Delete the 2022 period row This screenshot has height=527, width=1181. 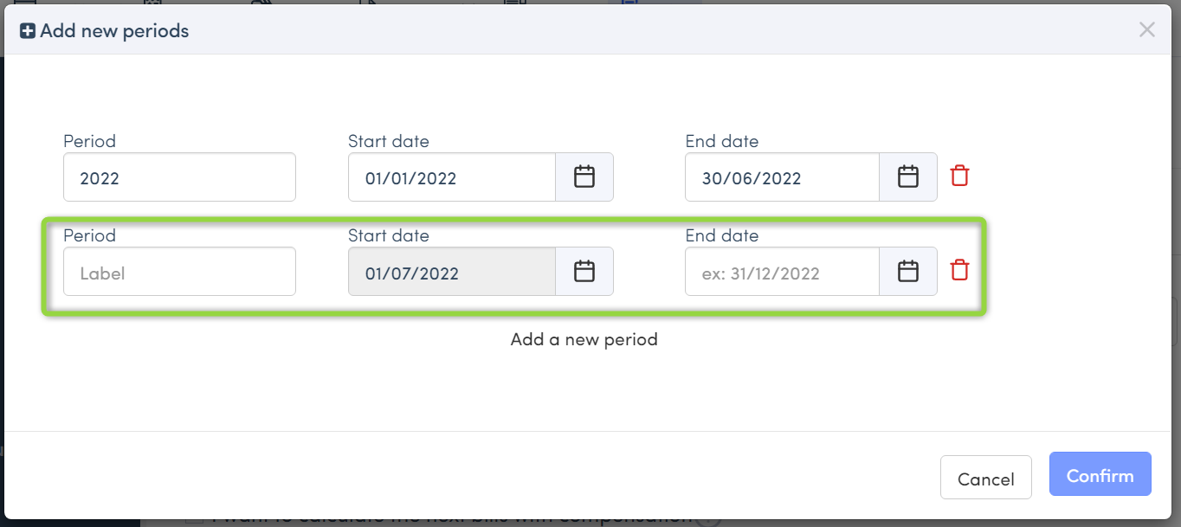click(959, 176)
